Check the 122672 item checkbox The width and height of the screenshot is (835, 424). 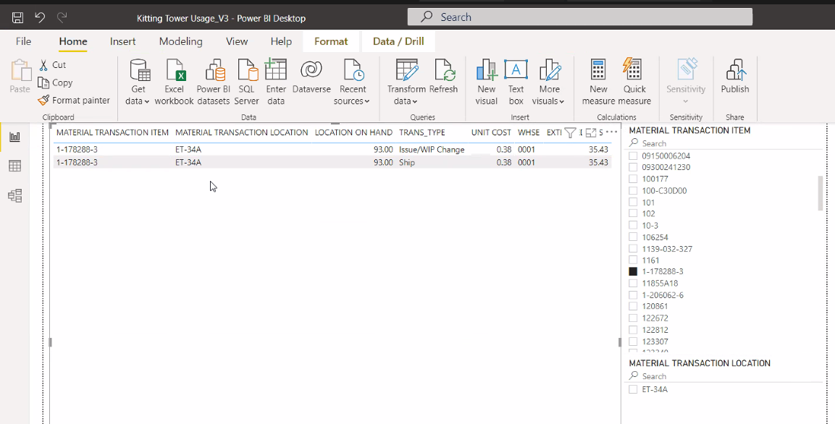point(633,318)
